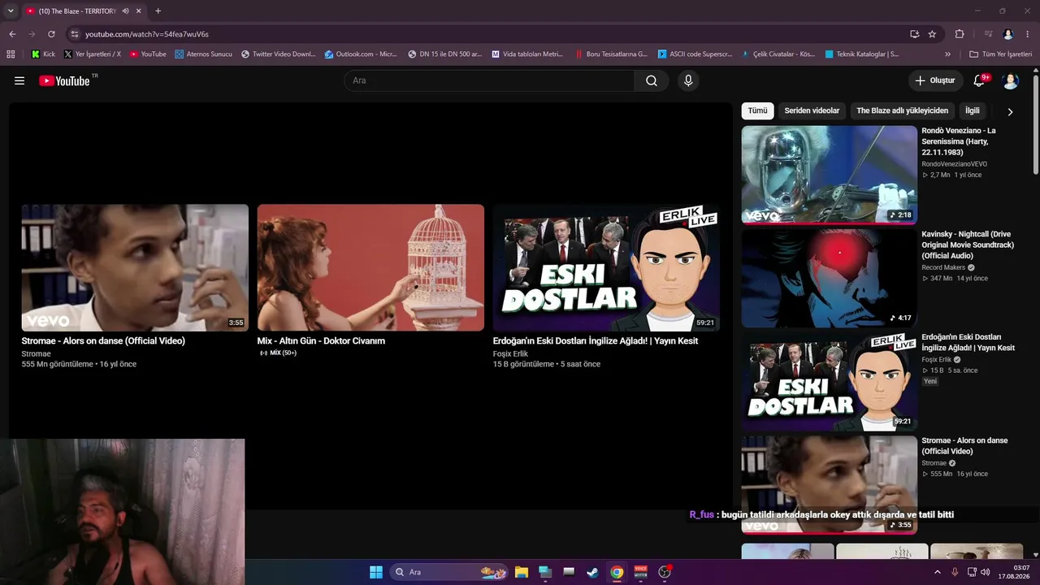Open the YouTube bookmark in the bar
The image size is (1040, 585).
pyautogui.click(x=148, y=54)
